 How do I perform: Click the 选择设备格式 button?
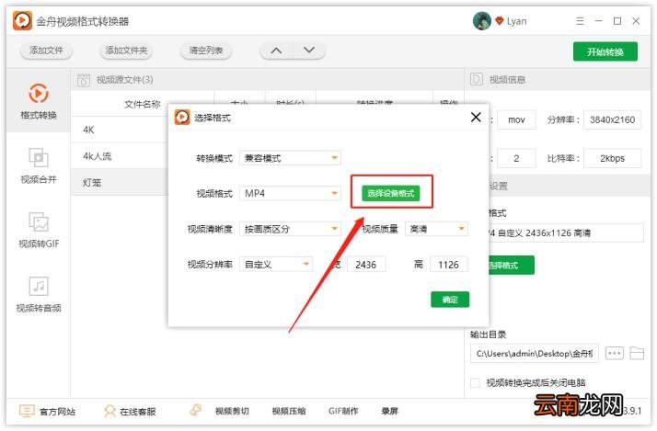[390, 193]
